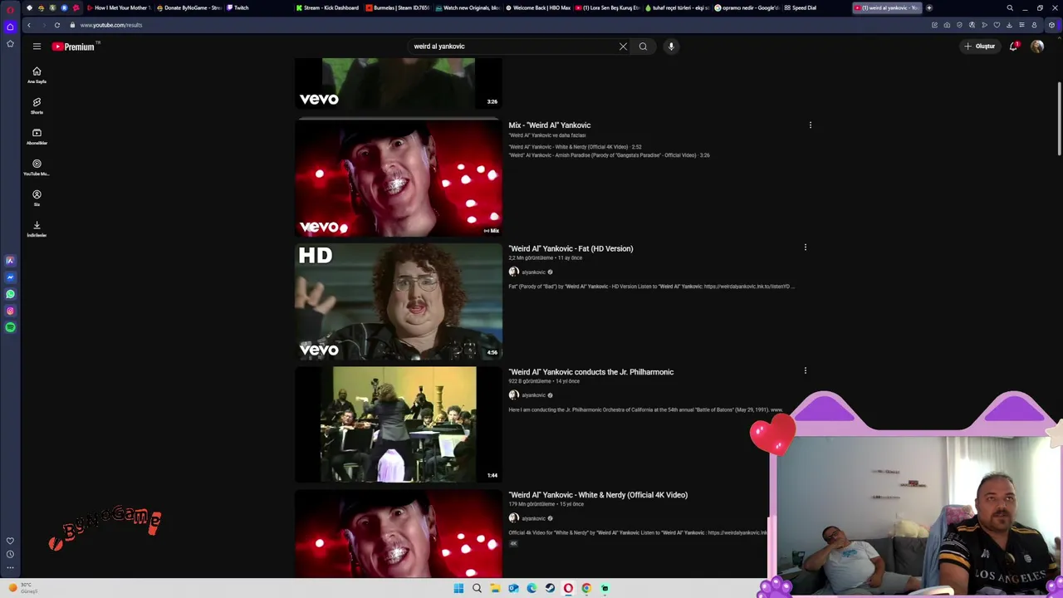Play the Fat HD thumbnail
This screenshot has height=598, width=1063.
click(399, 301)
